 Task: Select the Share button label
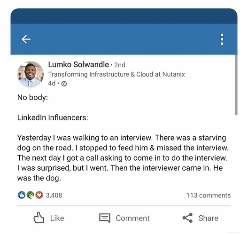[x=208, y=218]
